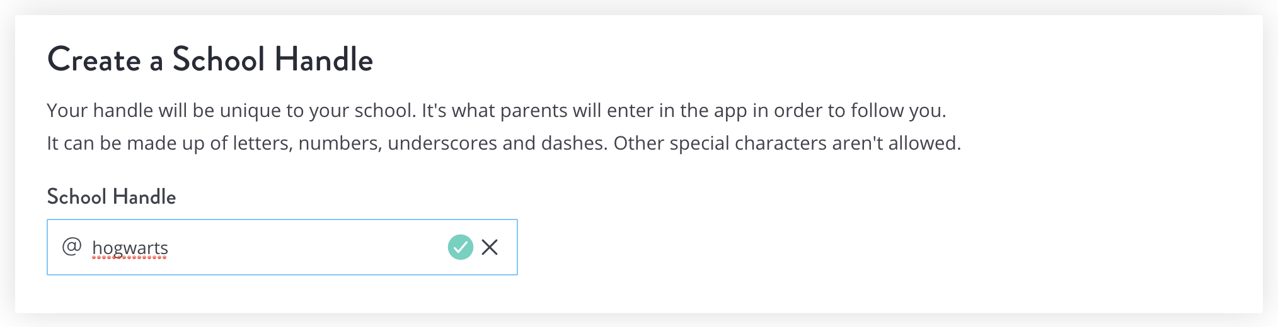Place cursor in the hogwarts text
The image size is (1278, 327).
tap(130, 248)
